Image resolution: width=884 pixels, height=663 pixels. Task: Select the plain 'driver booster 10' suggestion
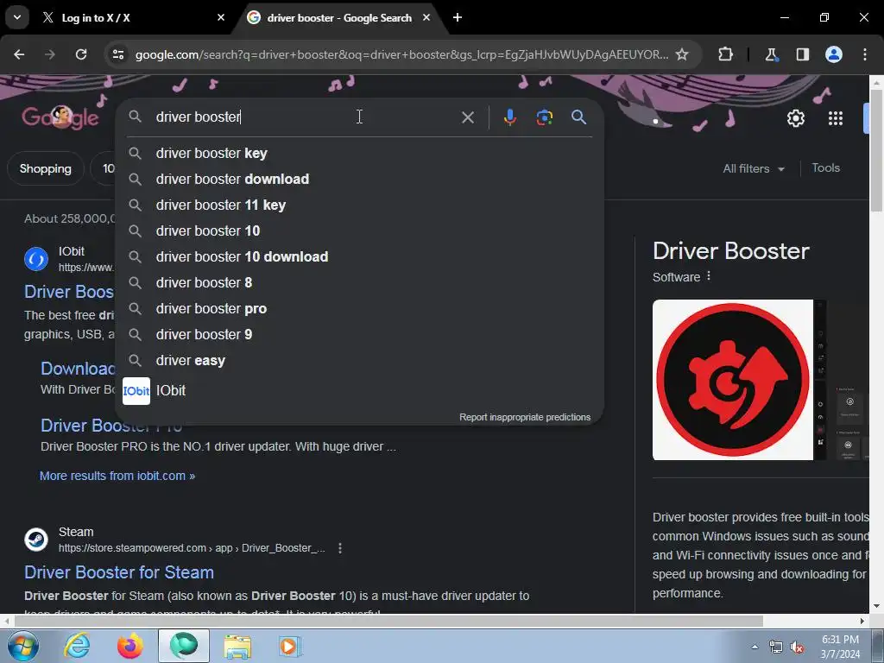359,230
